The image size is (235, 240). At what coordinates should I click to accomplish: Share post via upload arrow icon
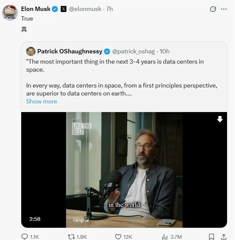tap(225, 237)
